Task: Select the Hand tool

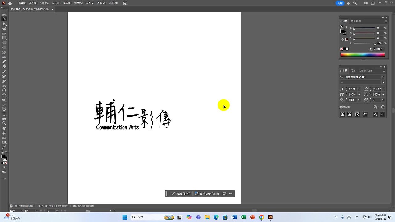Action: coord(4,128)
